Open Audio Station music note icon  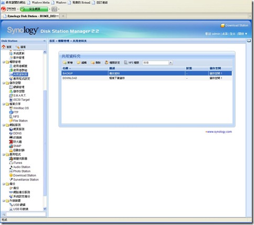coord(11,167)
